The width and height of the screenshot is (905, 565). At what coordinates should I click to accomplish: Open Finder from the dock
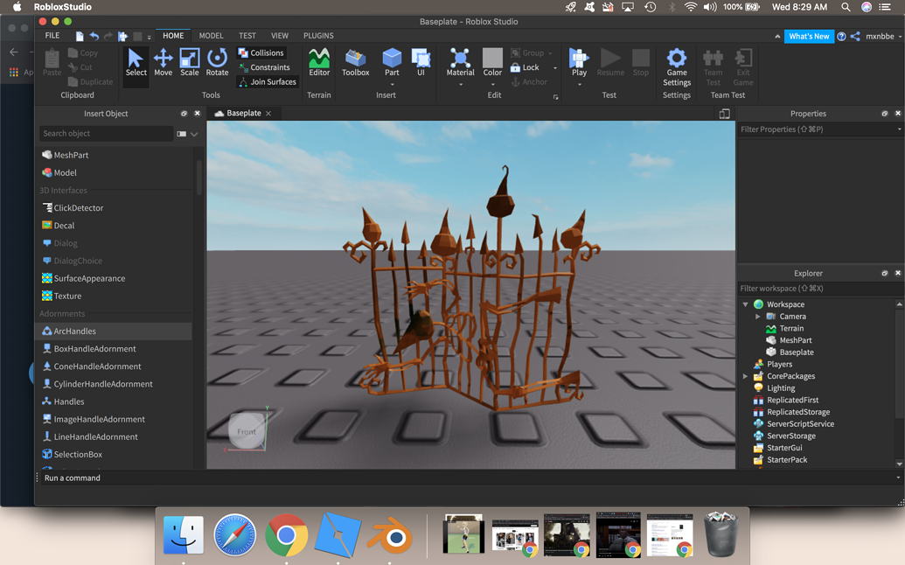pyautogui.click(x=184, y=535)
